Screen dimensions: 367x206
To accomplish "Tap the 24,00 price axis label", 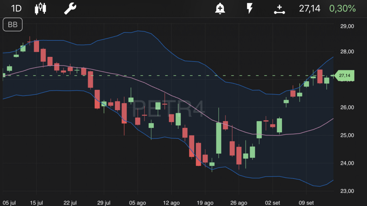I will click(347, 163).
